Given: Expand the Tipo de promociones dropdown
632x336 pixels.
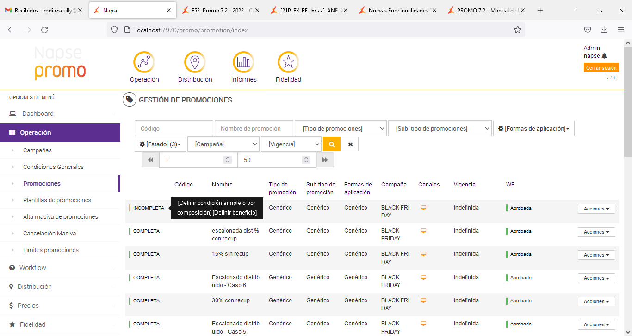Looking at the screenshot, I should 341,128.
